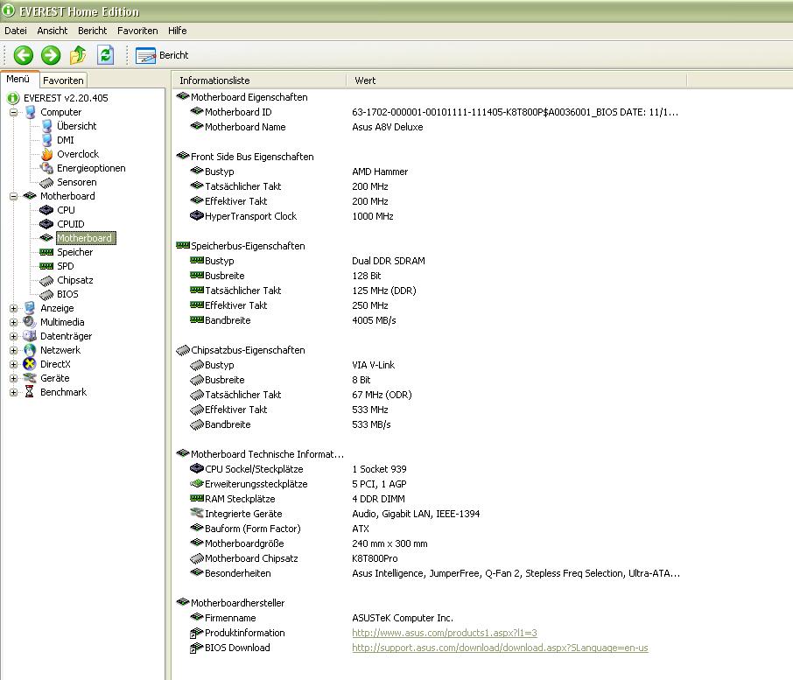Expand the Benchmark node
Image resolution: width=793 pixels, height=680 pixels.
tap(14, 392)
